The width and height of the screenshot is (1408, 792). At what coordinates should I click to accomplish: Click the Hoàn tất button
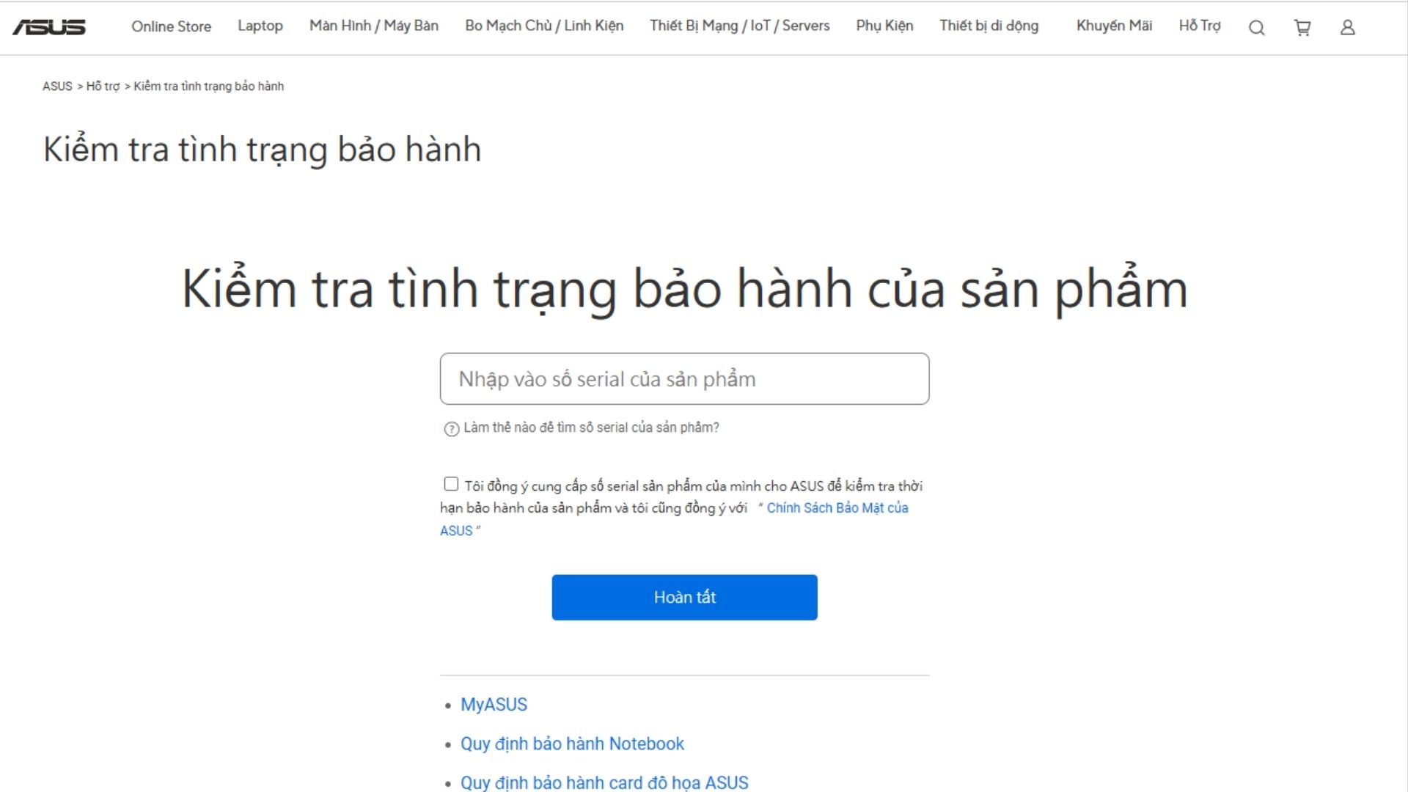click(x=684, y=597)
